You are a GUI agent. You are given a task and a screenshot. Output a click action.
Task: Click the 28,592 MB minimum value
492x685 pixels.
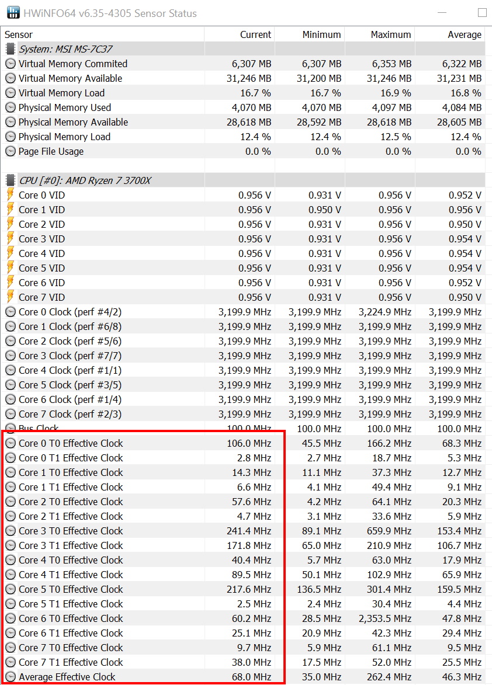point(320,122)
